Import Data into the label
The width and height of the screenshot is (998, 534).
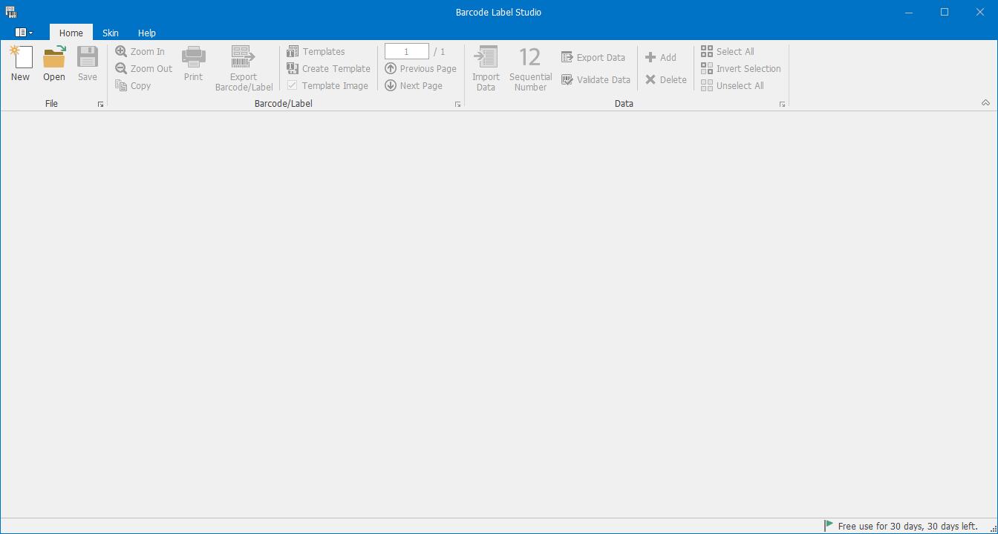pyautogui.click(x=486, y=68)
